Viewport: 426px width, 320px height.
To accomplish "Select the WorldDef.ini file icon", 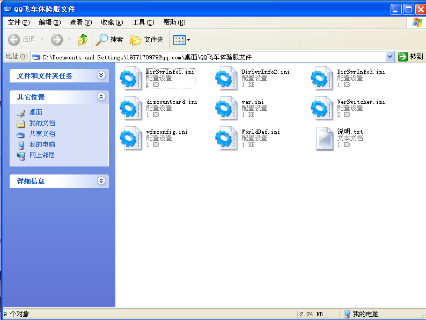I will pyautogui.click(x=226, y=139).
